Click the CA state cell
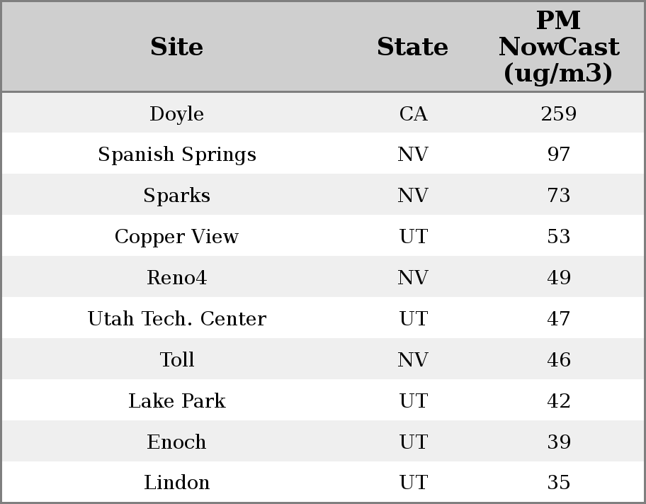 413,114
